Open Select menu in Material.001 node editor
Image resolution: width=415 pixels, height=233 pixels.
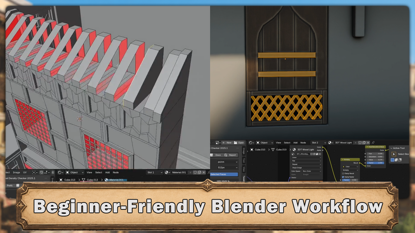click(99, 172)
